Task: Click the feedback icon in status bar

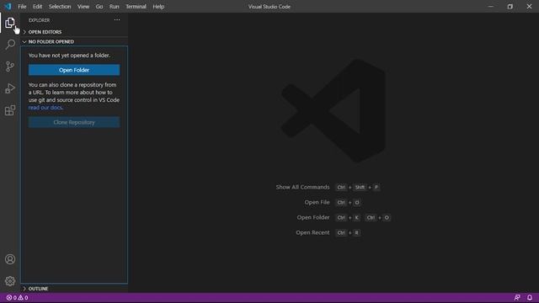Action: (517, 297)
